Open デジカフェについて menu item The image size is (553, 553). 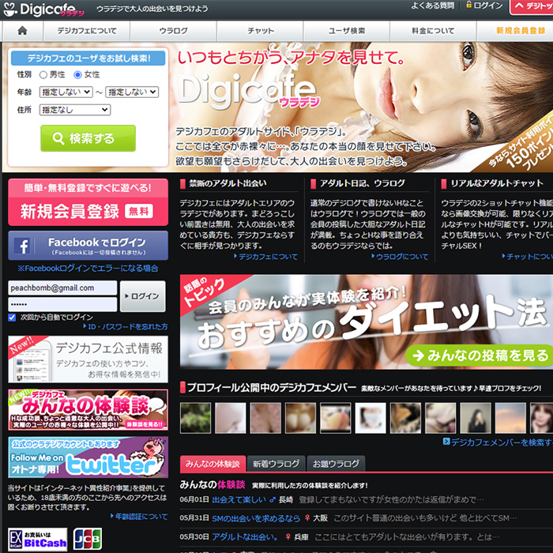click(87, 31)
